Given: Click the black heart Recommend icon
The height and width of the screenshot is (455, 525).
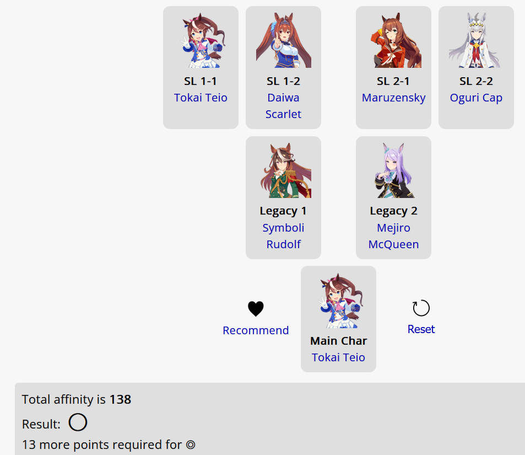Looking at the screenshot, I should [256, 308].
